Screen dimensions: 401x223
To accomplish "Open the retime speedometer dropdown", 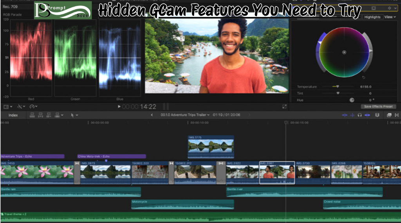I will (34, 106).
